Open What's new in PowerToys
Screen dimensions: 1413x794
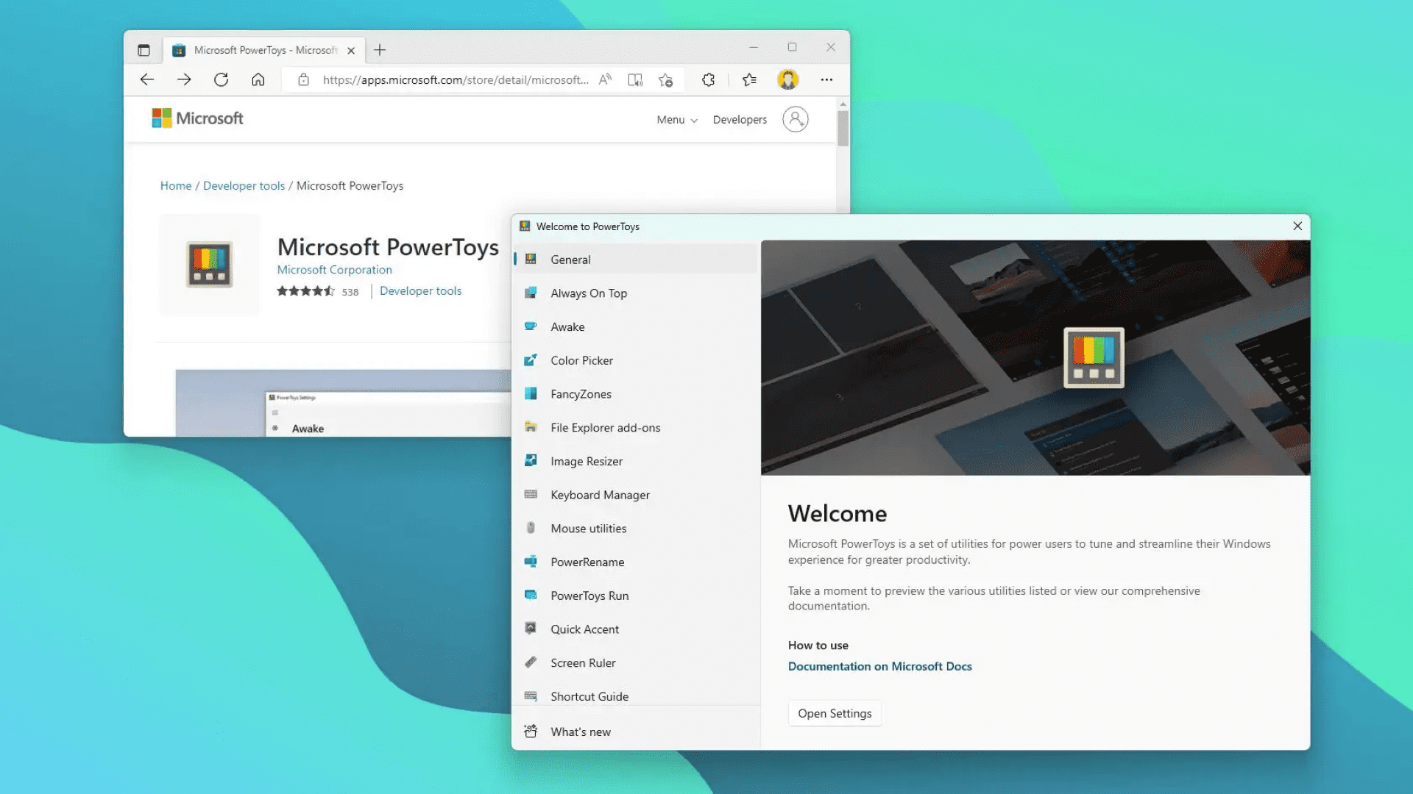pyautogui.click(x=636, y=732)
